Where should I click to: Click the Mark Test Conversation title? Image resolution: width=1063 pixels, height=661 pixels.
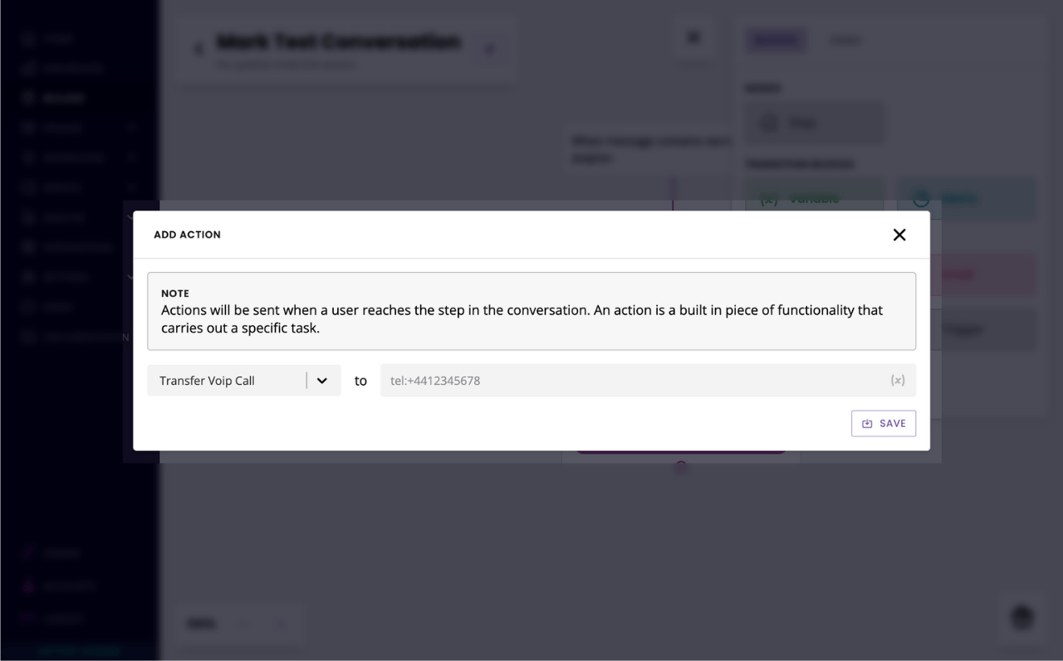[338, 41]
